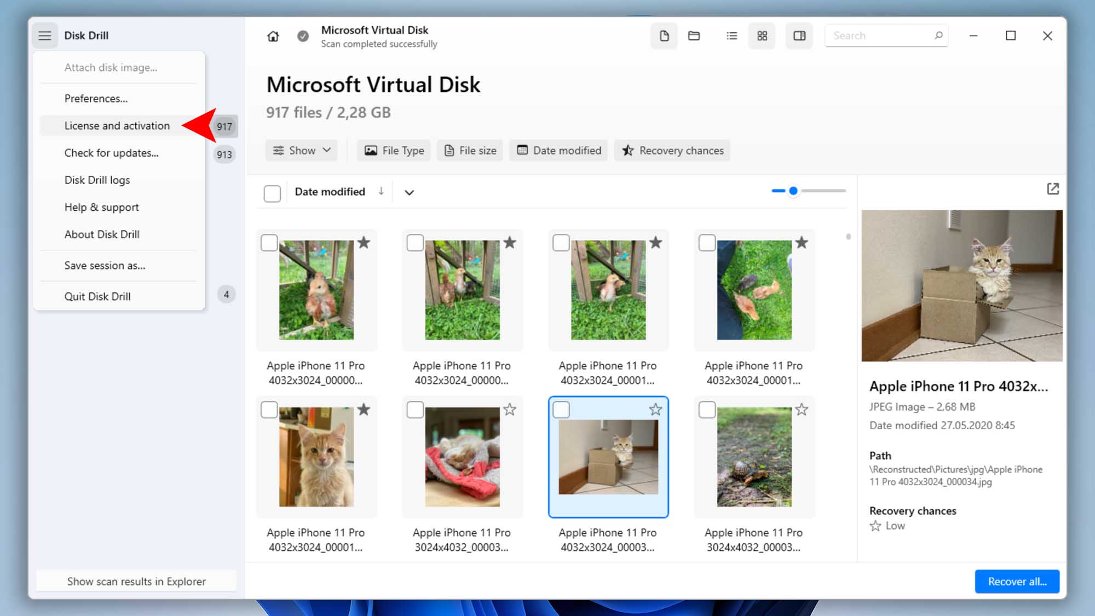Click the Recover all button
This screenshot has width=1095, height=616.
1017,582
